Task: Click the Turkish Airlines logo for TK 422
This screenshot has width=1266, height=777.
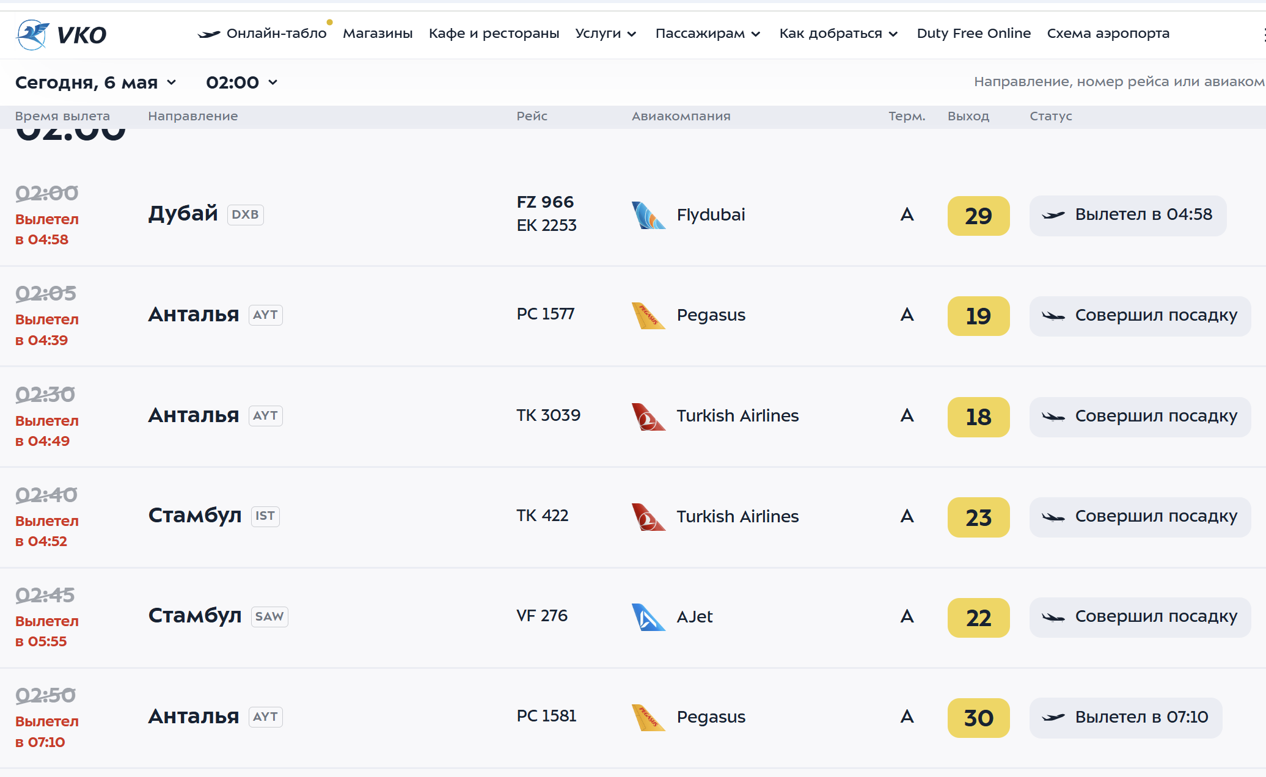Action: pos(648,517)
